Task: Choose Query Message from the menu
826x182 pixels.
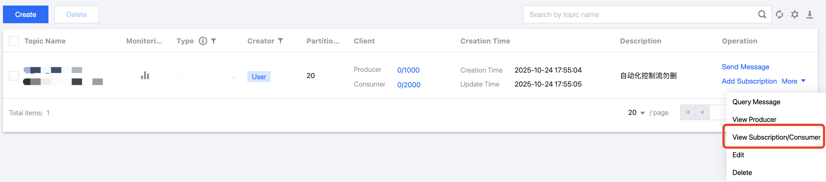Action: click(x=756, y=102)
